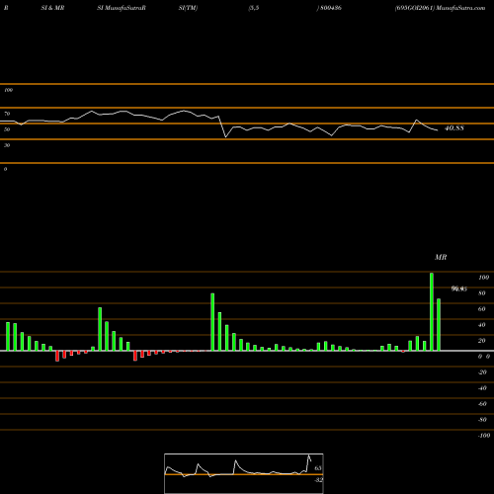Click the last green bar in the histogram

[x=439, y=325]
